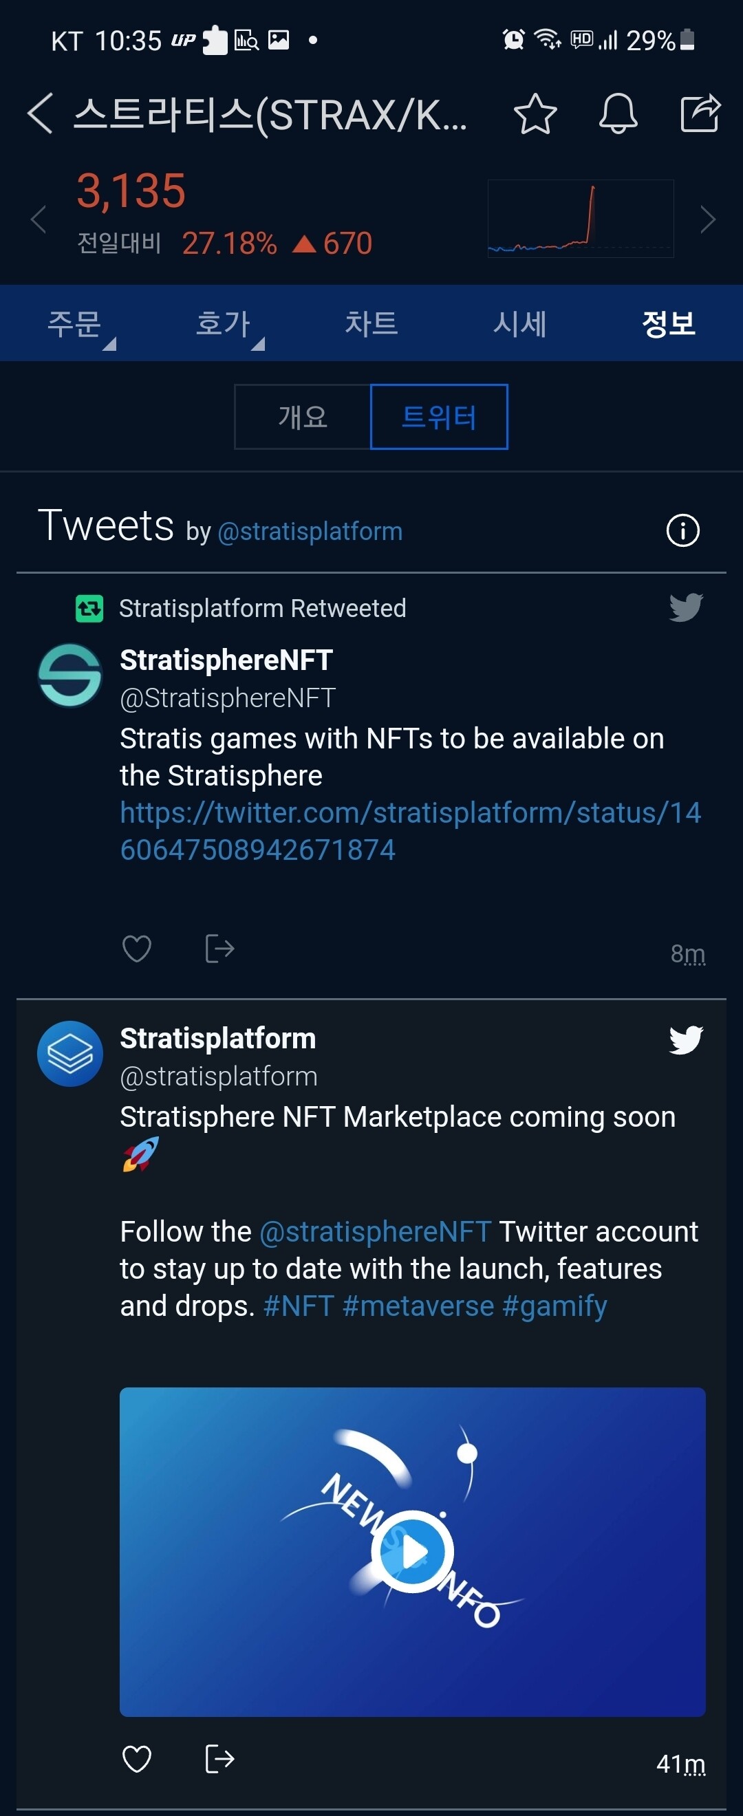Screen dimensions: 743x1816
Task: Expand the 호가 dropdown tab
Action: click(x=224, y=323)
